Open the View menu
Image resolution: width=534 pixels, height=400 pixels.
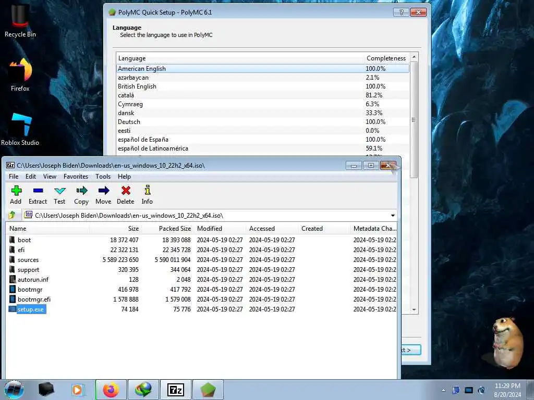(50, 177)
